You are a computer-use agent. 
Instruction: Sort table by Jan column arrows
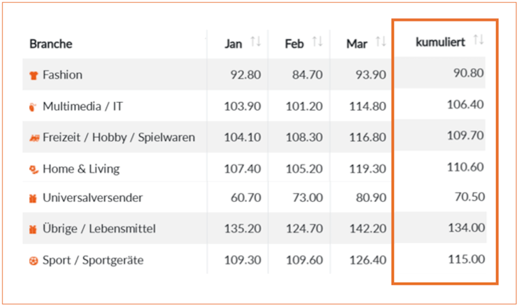tap(255, 42)
